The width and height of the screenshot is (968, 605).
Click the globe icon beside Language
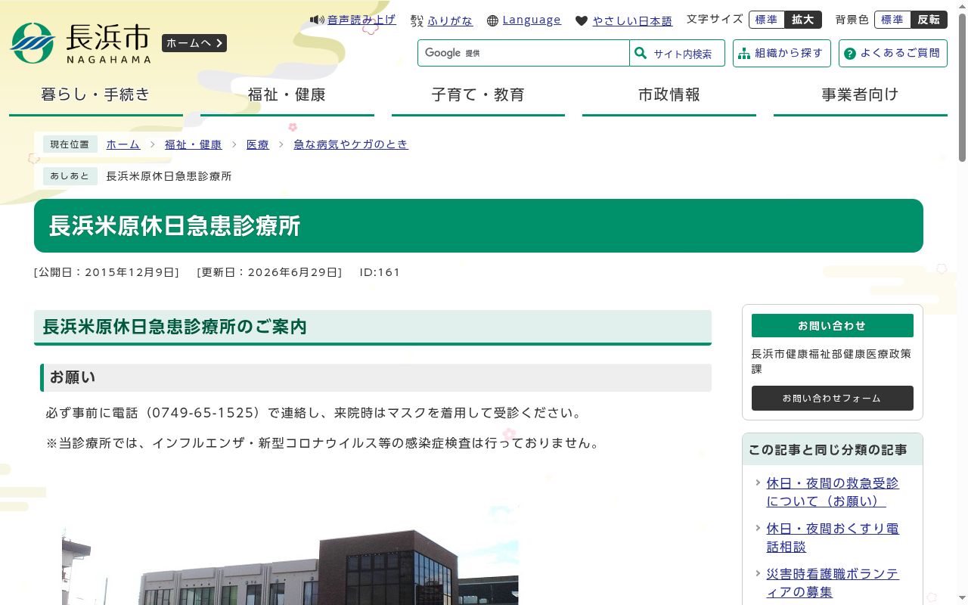click(x=493, y=20)
